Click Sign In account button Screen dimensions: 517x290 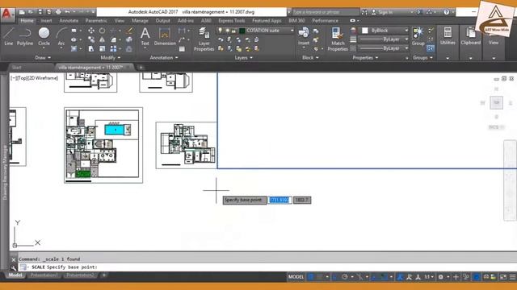tap(382, 12)
